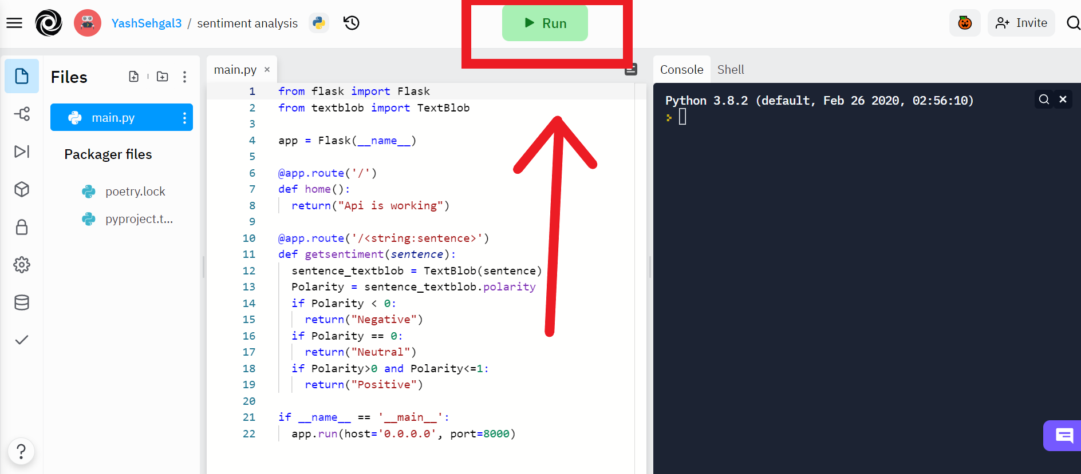1081x474 pixels.
Task: Open the Packages cube icon
Action: [22, 189]
